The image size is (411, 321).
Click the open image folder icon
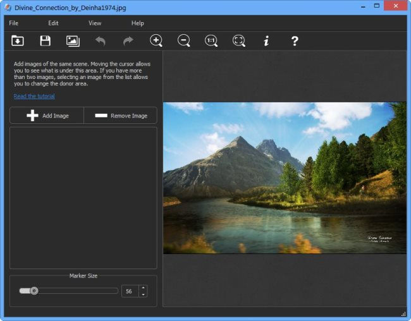coord(18,40)
